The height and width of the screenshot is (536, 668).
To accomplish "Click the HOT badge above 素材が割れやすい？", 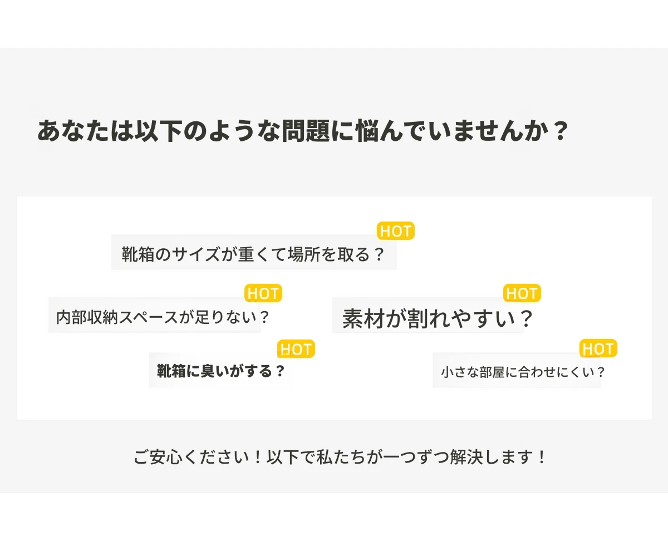I will click(522, 293).
